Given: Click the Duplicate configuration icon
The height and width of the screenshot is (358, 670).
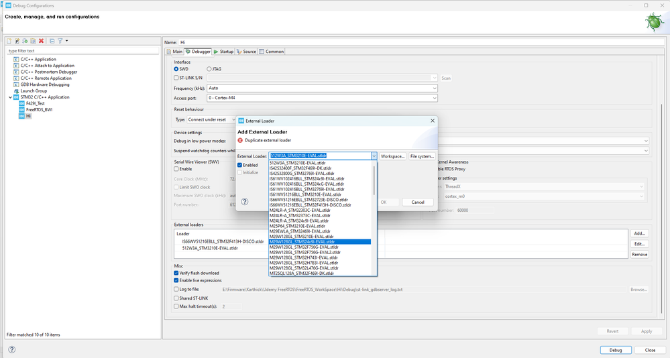Looking at the screenshot, I should pos(33,41).
